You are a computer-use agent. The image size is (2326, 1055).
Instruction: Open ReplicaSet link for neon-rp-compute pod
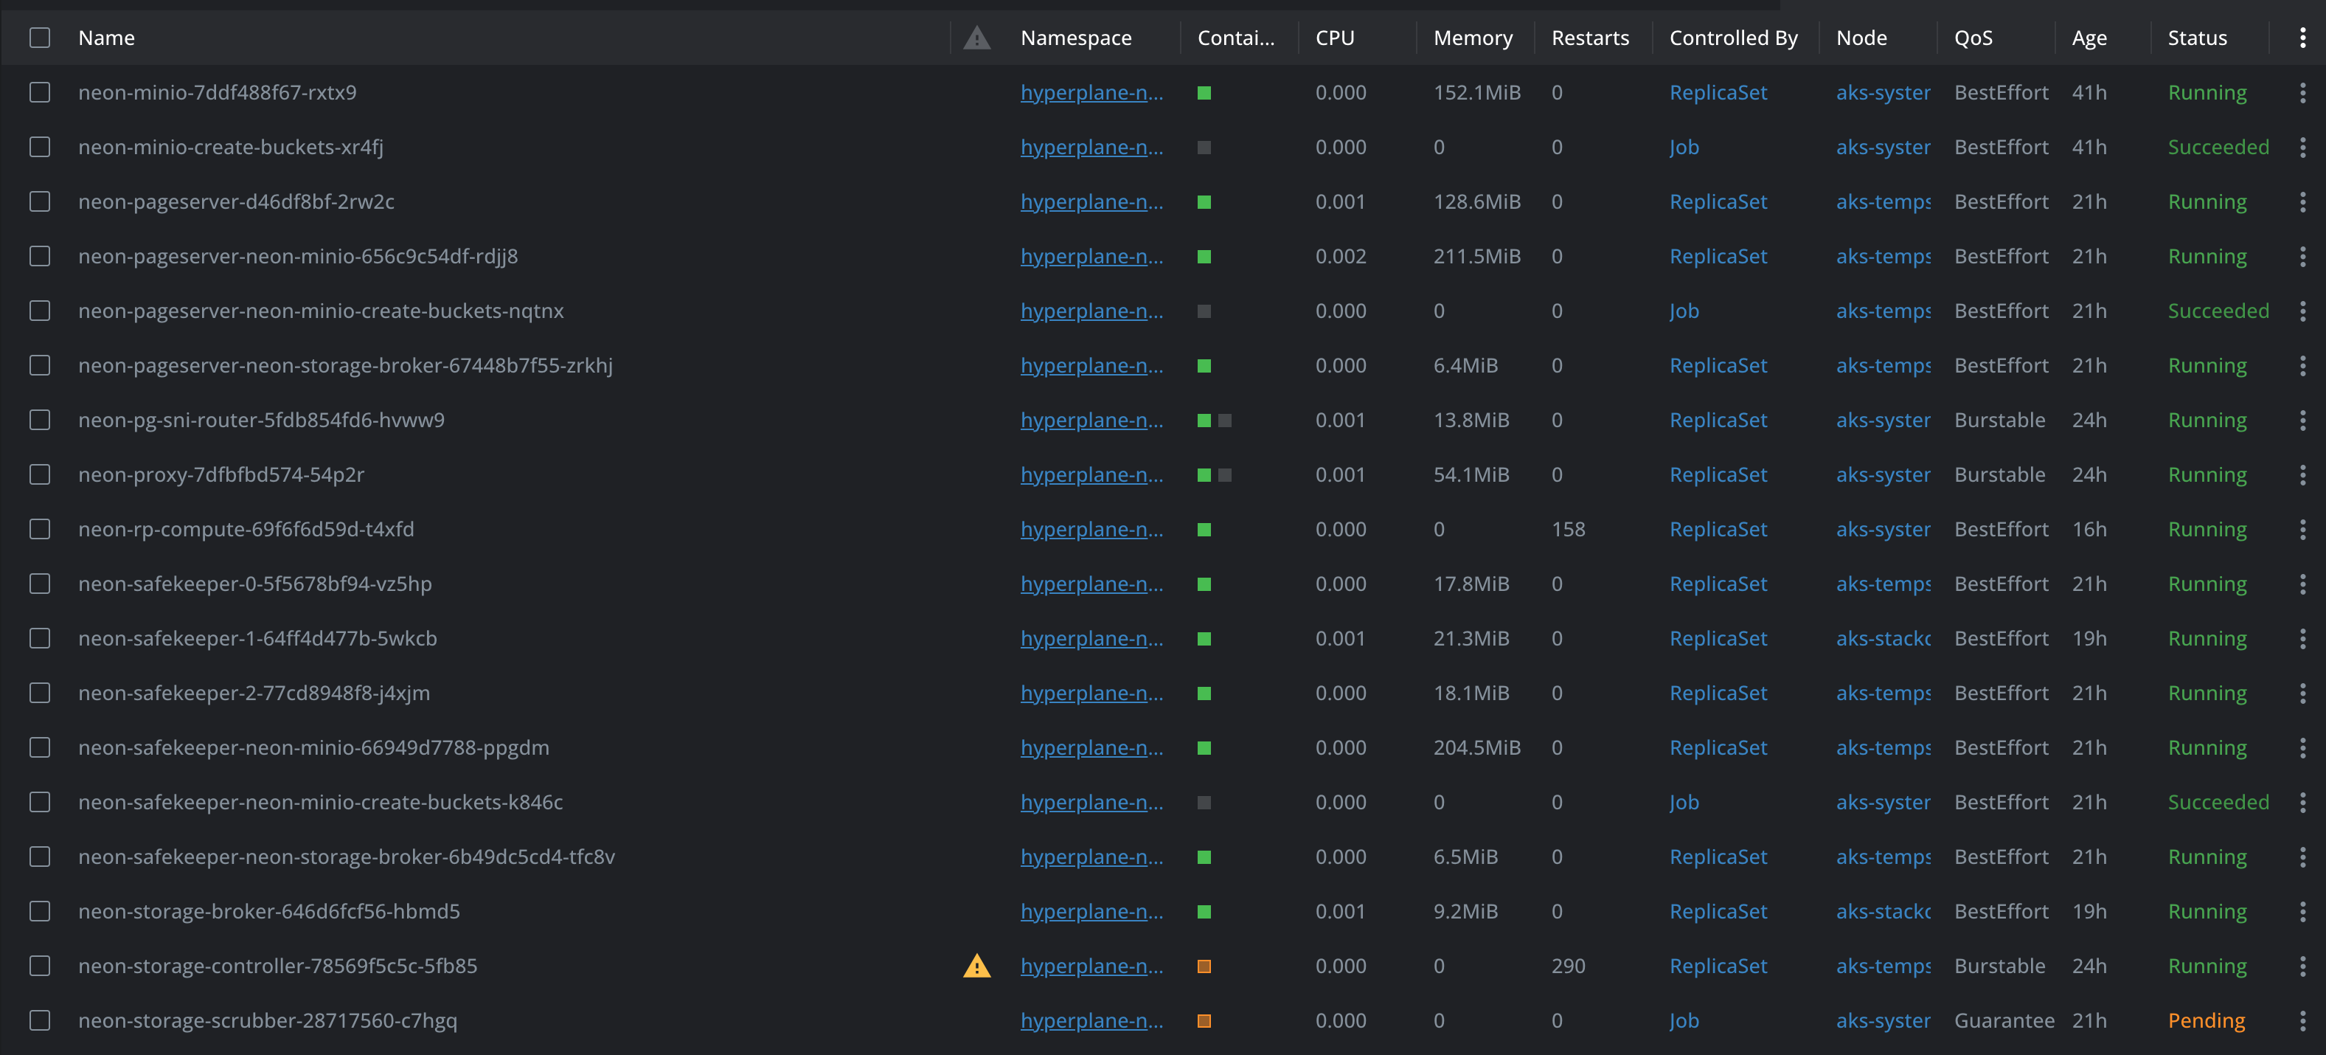(x=1718, y=529)
